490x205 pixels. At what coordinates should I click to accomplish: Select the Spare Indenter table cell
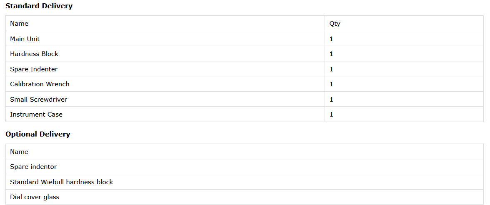[x=34, y=69]
